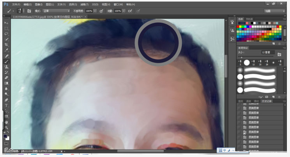The image size is (290, 157).
Task: Toggle live tip brush preview button
Action: point(260,97)
